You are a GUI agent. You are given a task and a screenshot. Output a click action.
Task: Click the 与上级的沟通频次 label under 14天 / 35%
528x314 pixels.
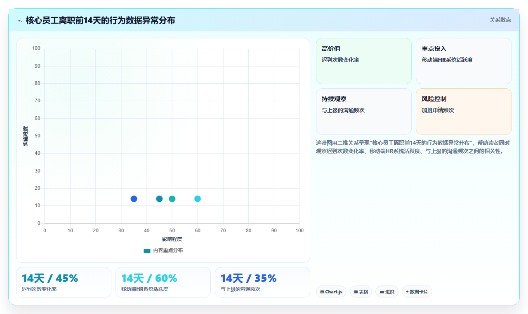240,289
